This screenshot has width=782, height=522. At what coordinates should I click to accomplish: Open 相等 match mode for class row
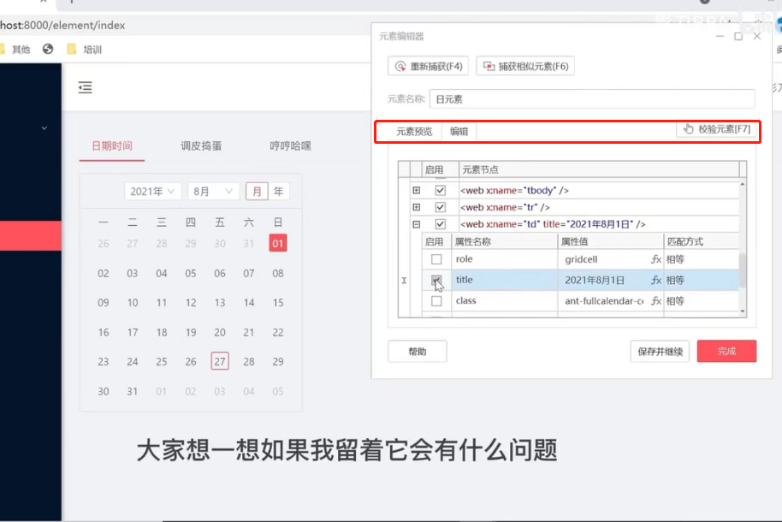pos(701,301)
